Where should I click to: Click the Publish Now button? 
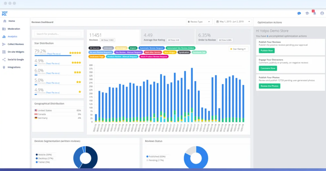point(267,51)
